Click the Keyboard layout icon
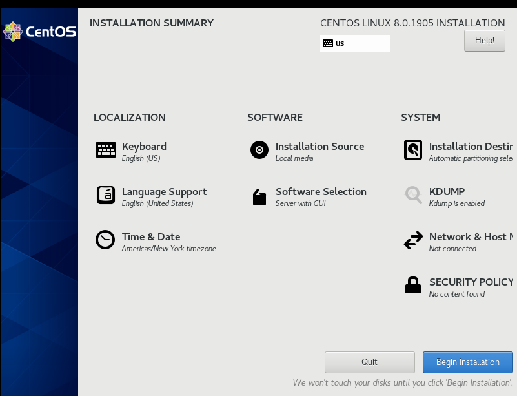Image resolution: width=517 pixels, height=396 pixels. click(x=105, y=150)
